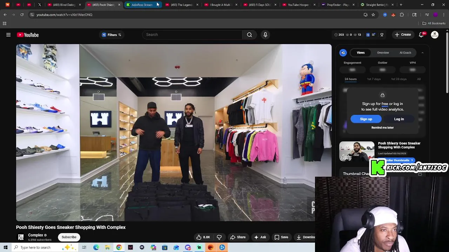Open the EA app taskbar icon
The height and width of the screenshot is (252, 449).
point(210,247)
